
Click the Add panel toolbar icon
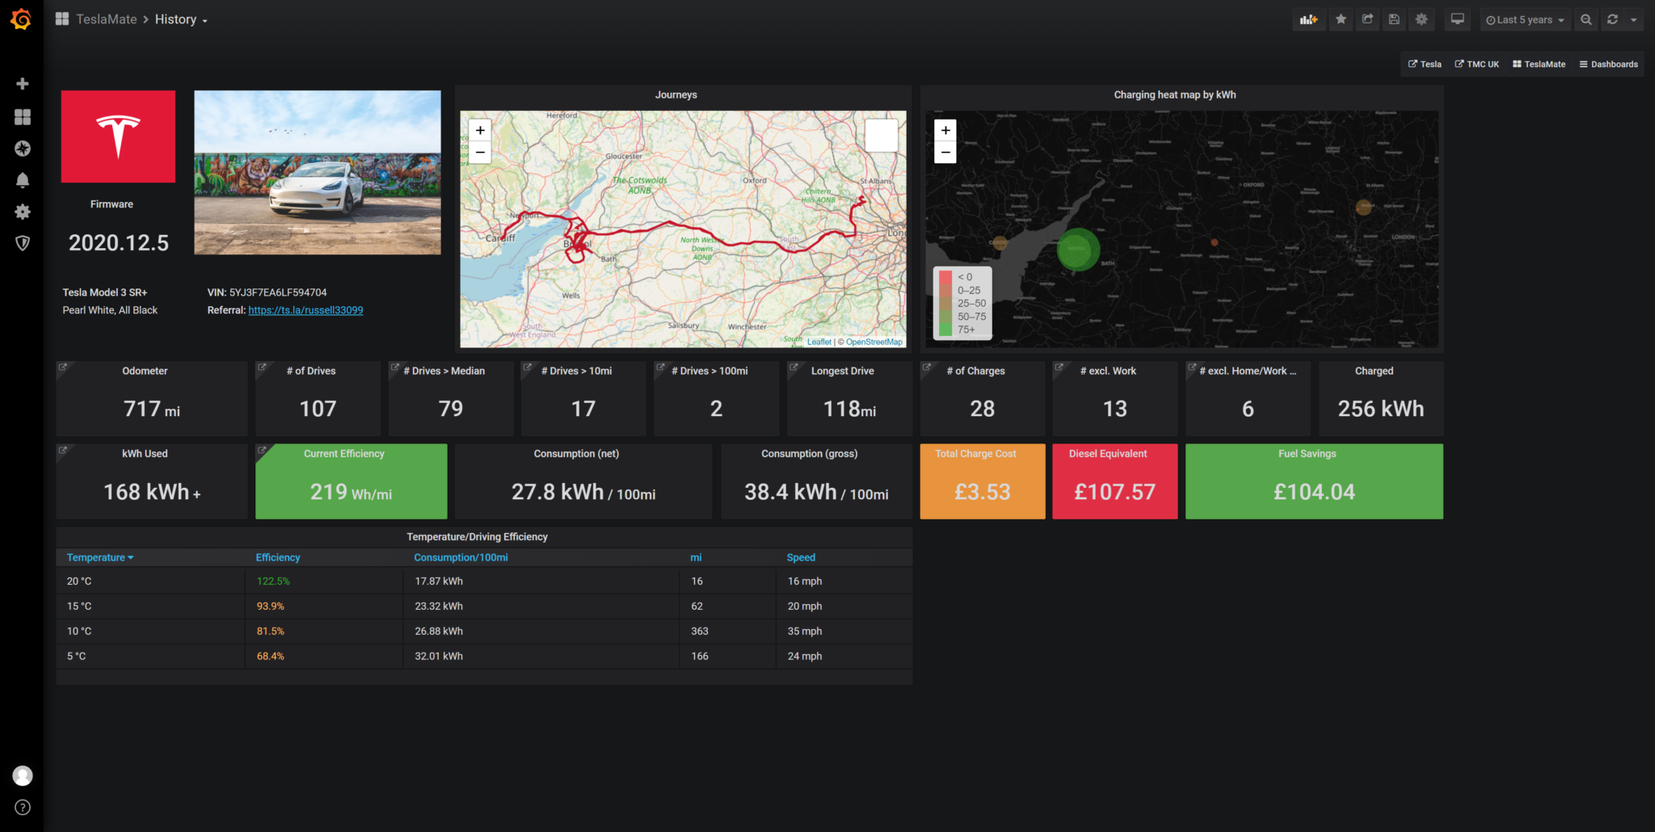coord(1308,19)
